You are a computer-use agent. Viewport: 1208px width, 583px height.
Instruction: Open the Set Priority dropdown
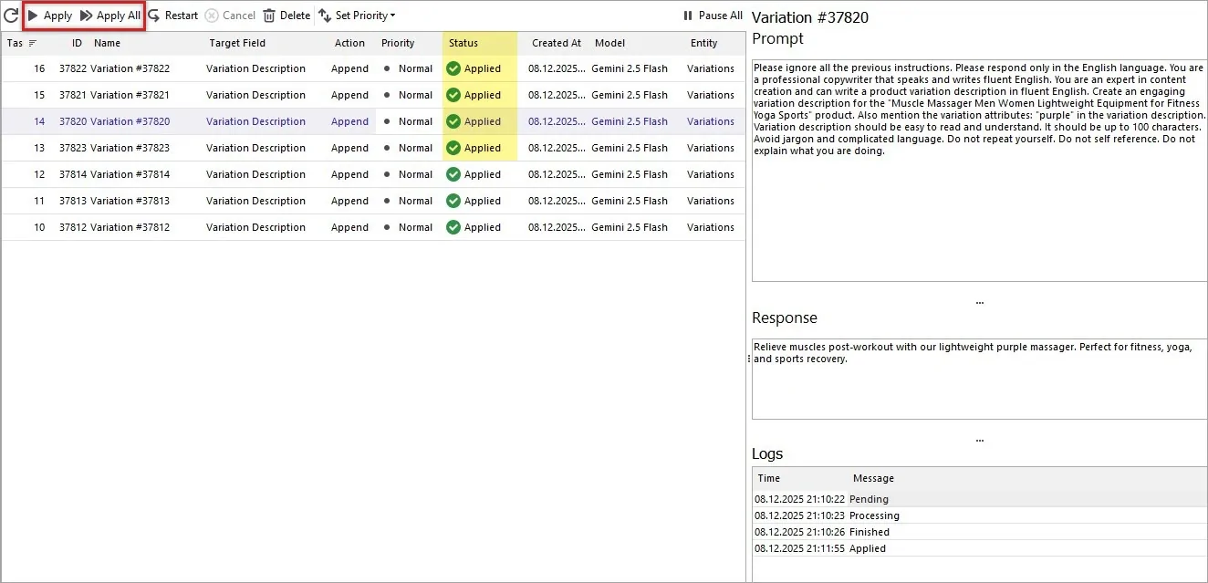point(358,15)
